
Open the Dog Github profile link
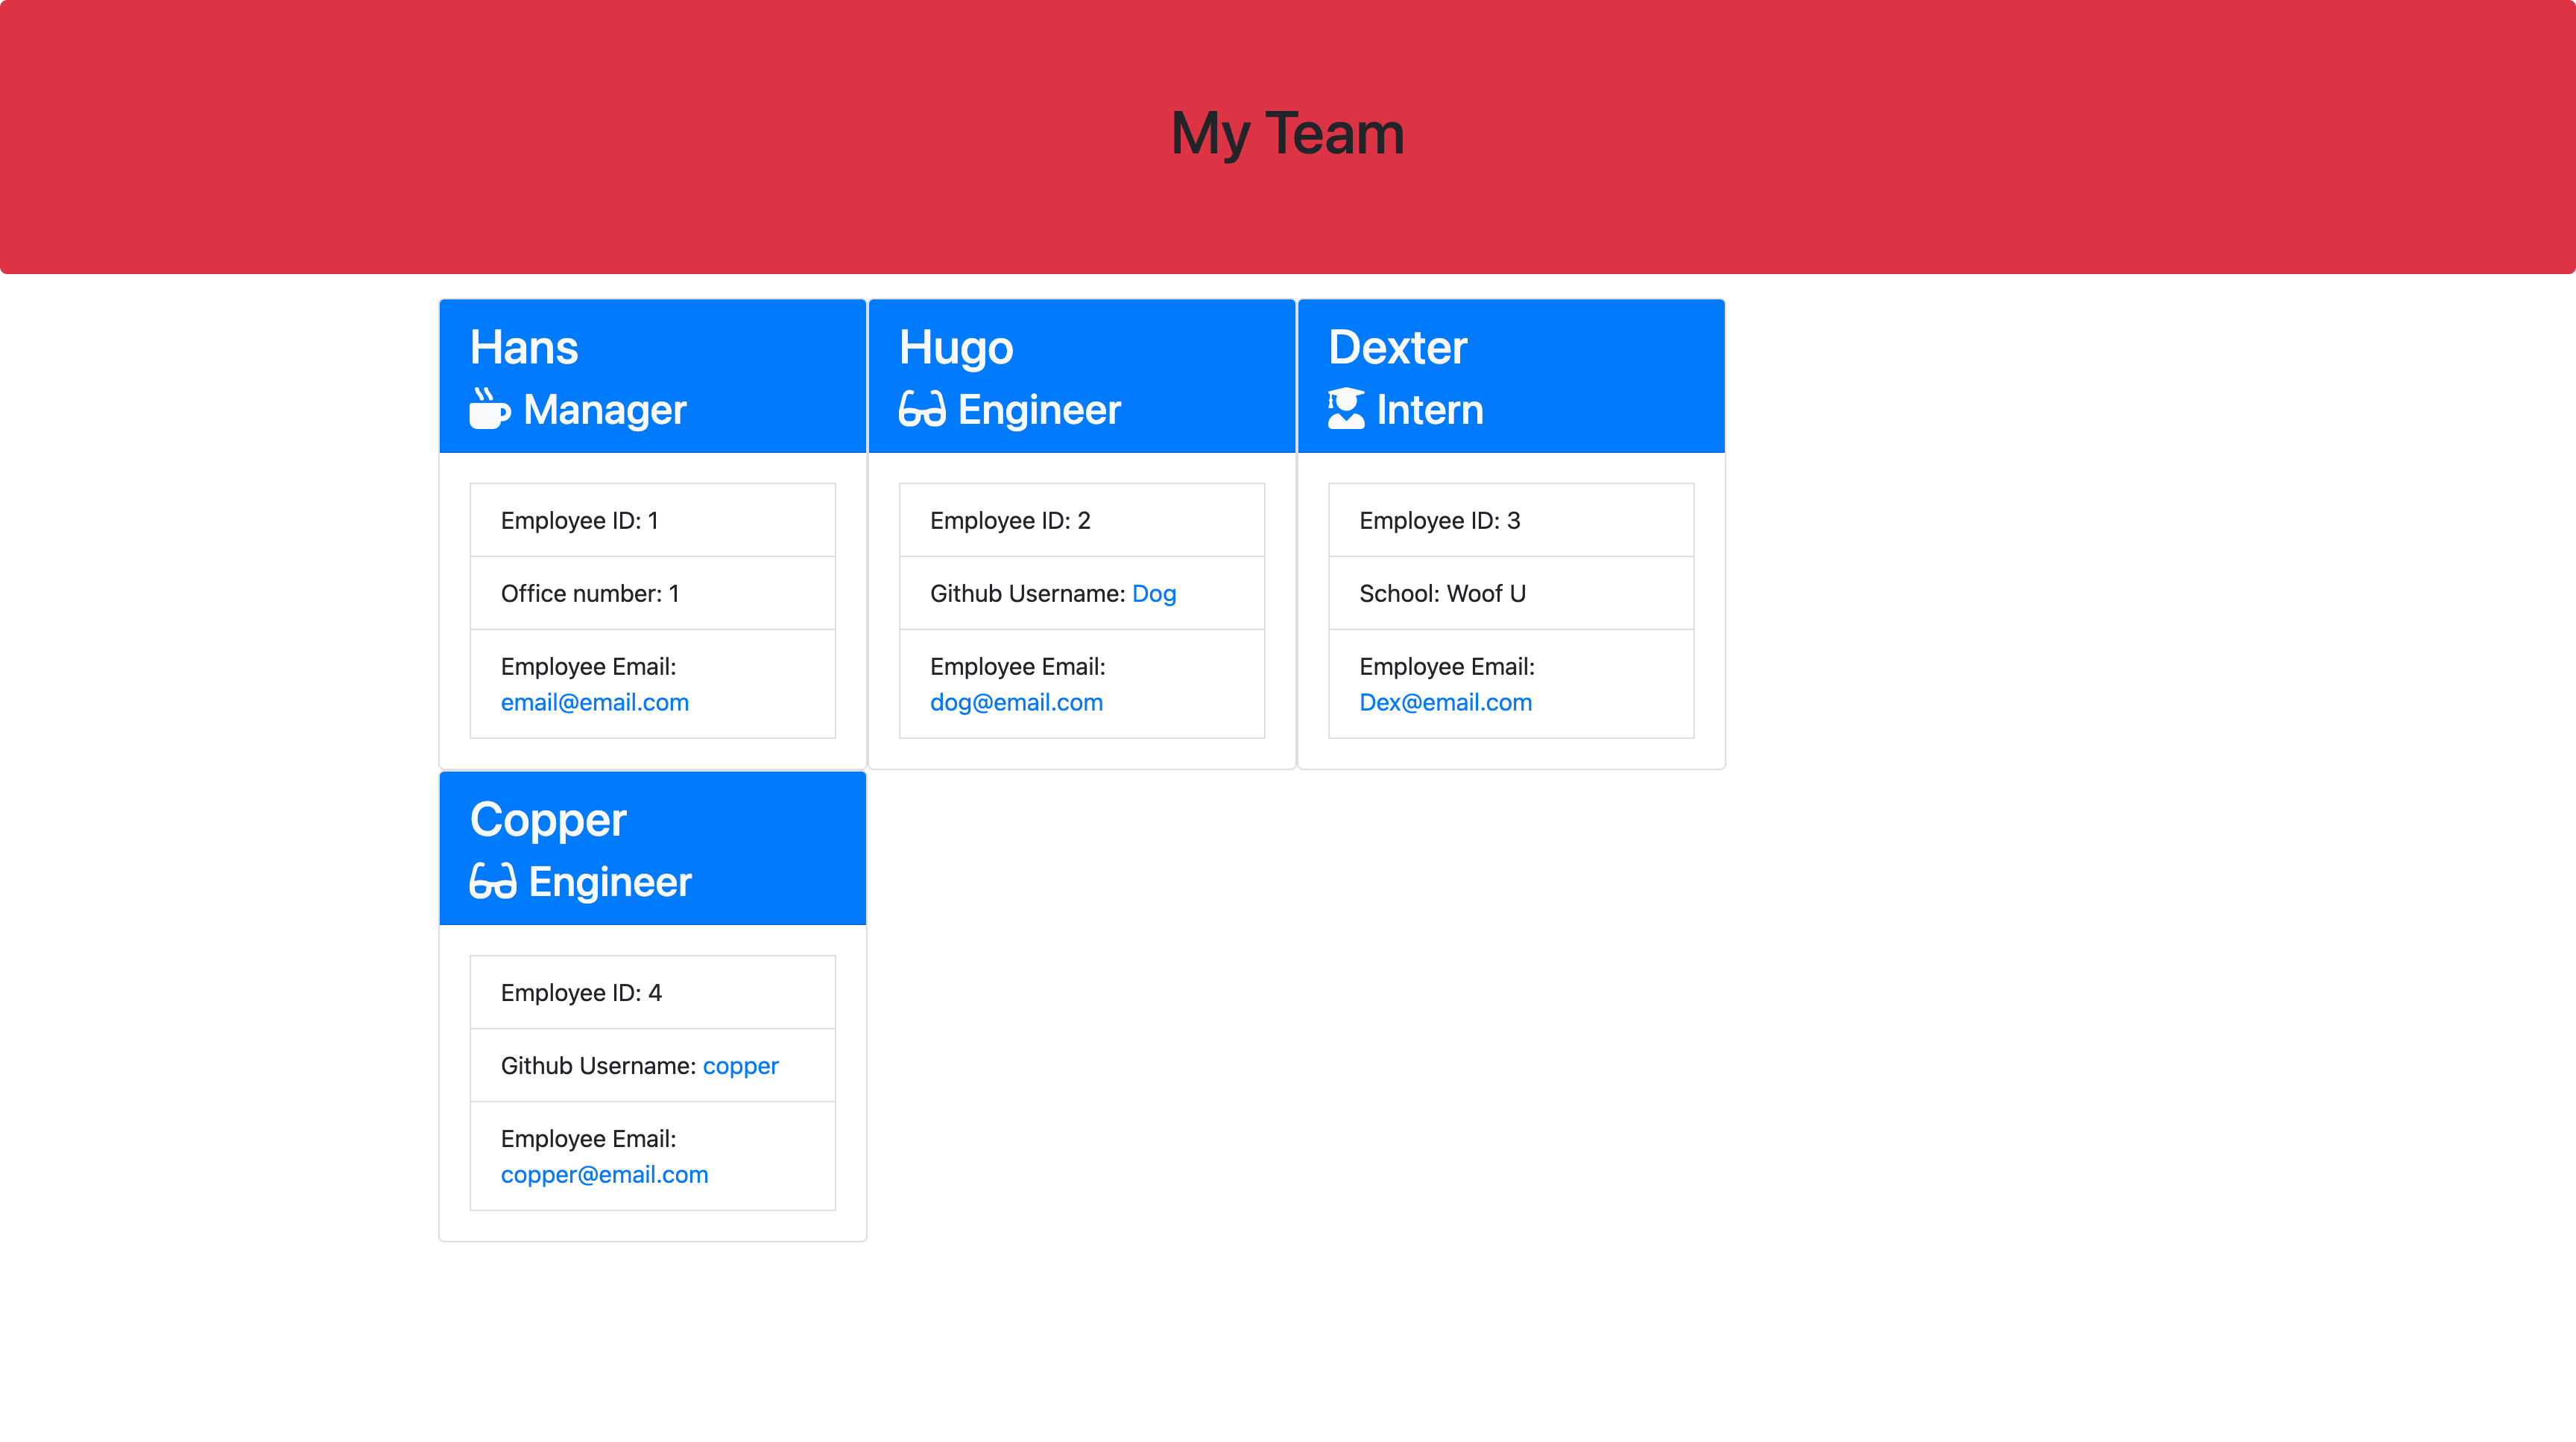(1155, 593)
